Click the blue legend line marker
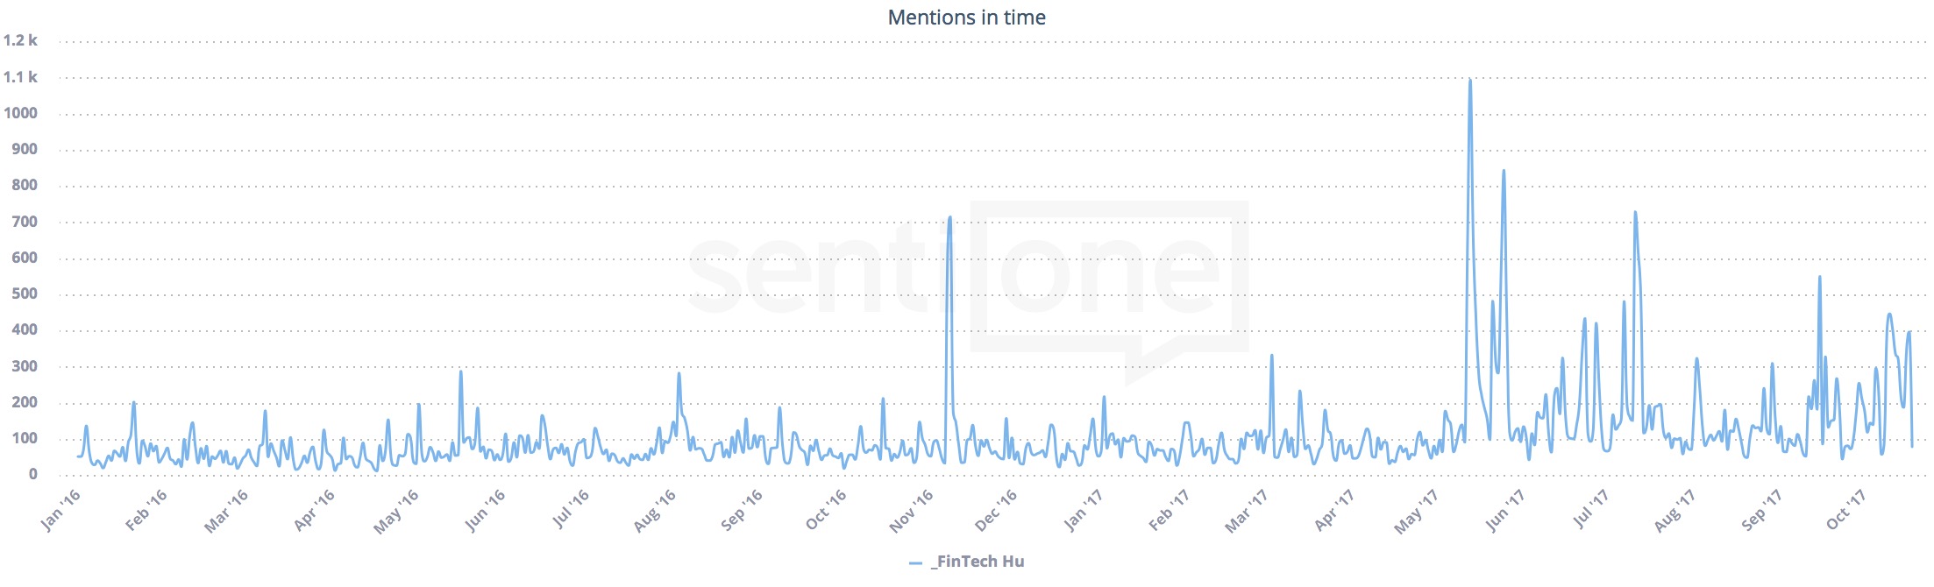Viewport: 1934px width, 587px height. pyautogui.click(x=916, y=562)
